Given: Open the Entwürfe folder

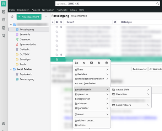Looking at the screenshot, I should tap(29, 35).
